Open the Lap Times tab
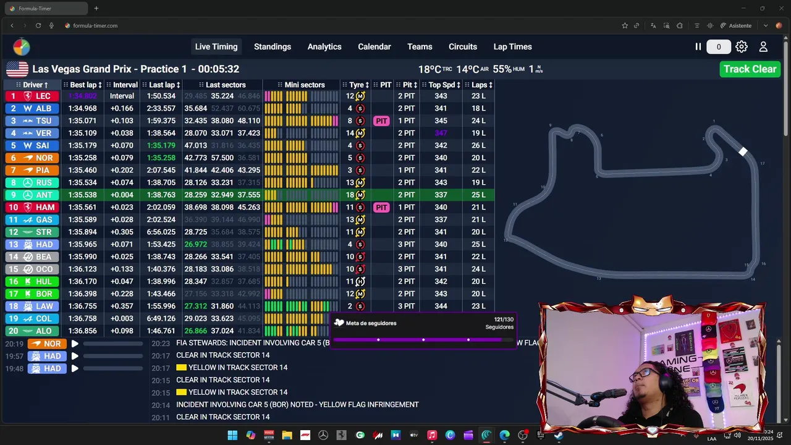791x445 pixels. (513, 47)
